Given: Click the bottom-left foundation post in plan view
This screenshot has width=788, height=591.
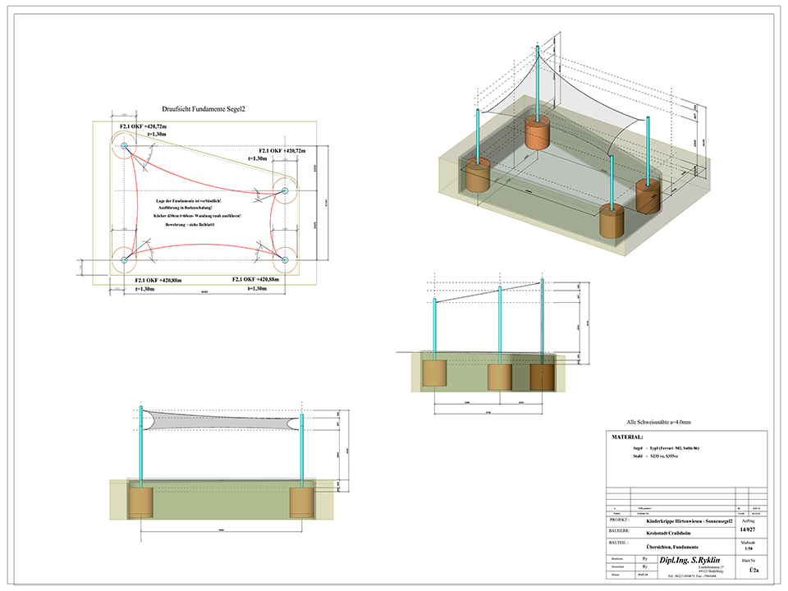Looking at the screenshot, I should pos(125,260).
